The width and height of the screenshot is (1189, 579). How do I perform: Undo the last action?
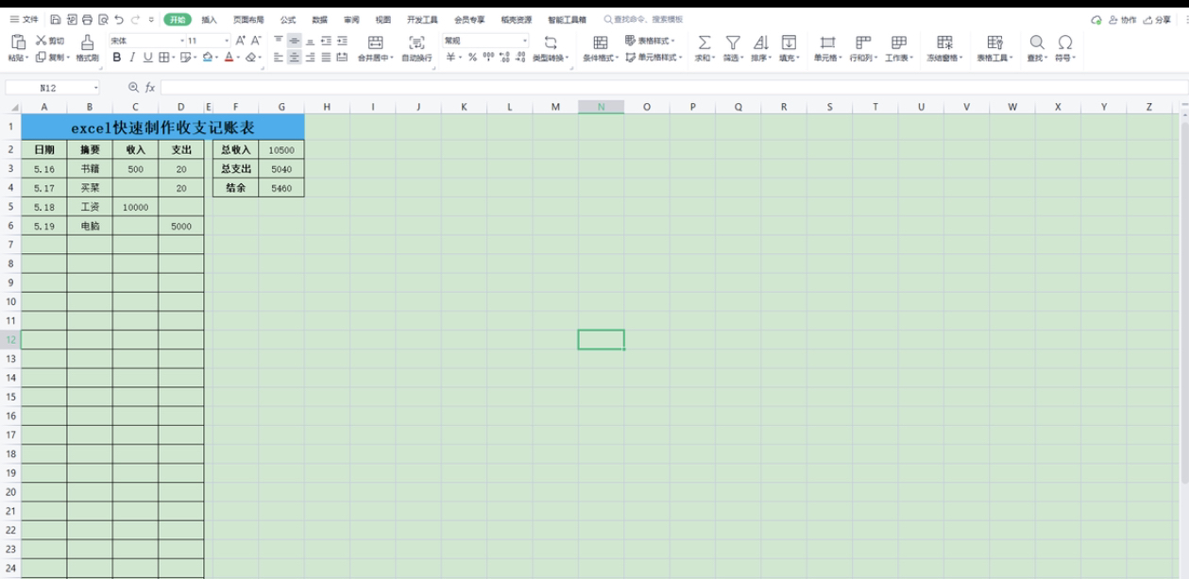tap(118, 20)
